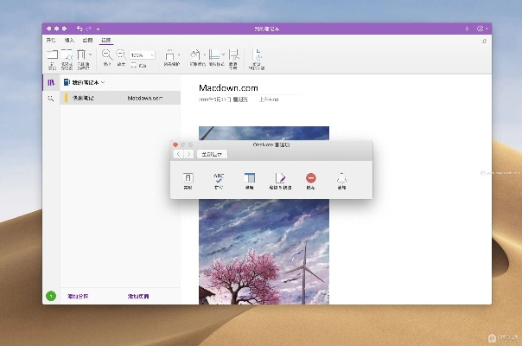The image size is (522, 346).
Task: Click add section link at bottom
Action: (x=80, y=296)
